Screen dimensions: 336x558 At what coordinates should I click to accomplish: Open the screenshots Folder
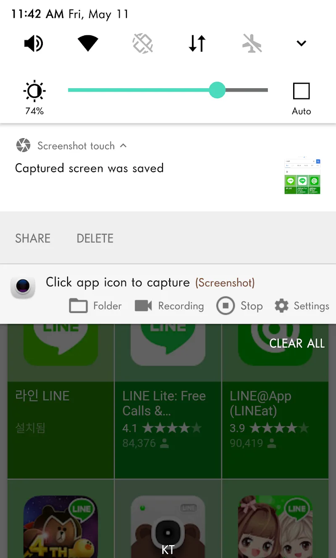pyautogui.click(x=95, y=306)
